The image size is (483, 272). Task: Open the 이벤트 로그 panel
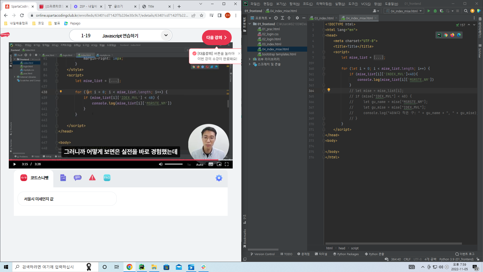(465, 254)
